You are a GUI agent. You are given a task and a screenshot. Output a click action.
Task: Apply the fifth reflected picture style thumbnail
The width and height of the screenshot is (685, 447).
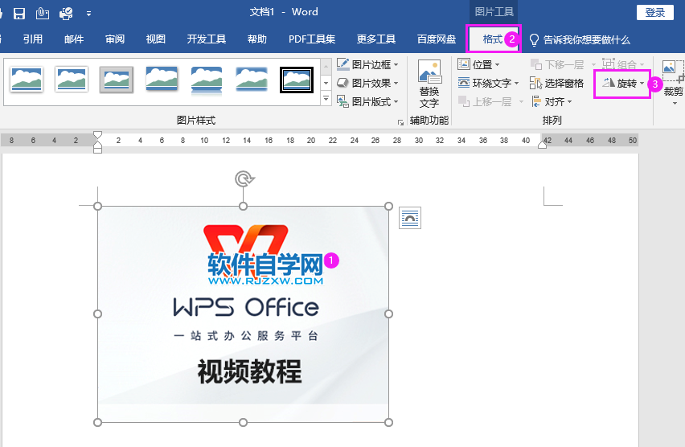(207, 80)
